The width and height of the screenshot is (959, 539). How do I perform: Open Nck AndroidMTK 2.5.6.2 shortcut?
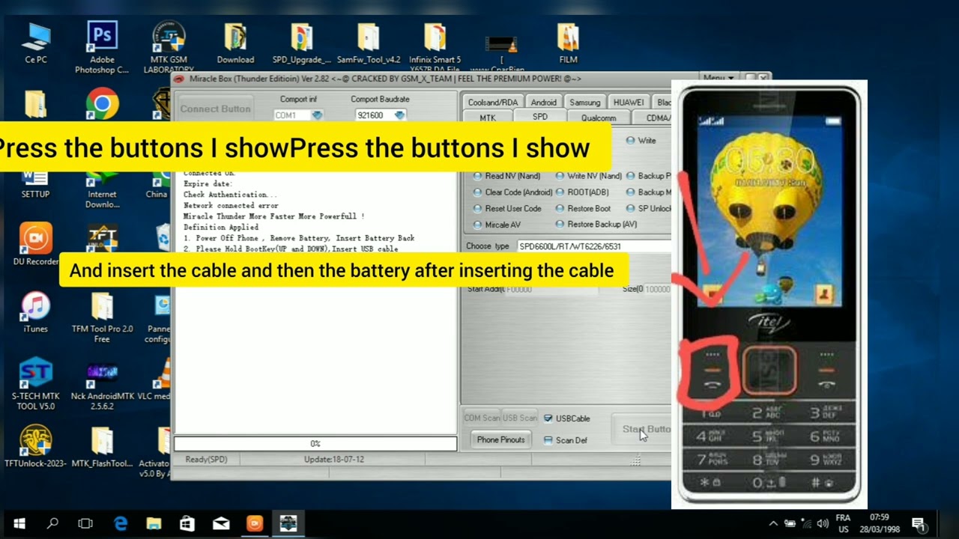(x=102, y=384)
